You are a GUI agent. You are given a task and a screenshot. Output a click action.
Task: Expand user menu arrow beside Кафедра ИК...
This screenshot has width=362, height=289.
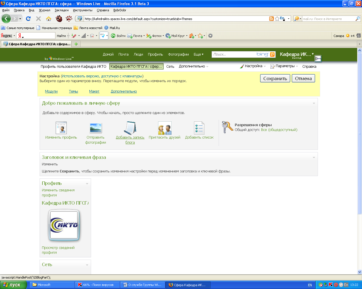(313, 54)
